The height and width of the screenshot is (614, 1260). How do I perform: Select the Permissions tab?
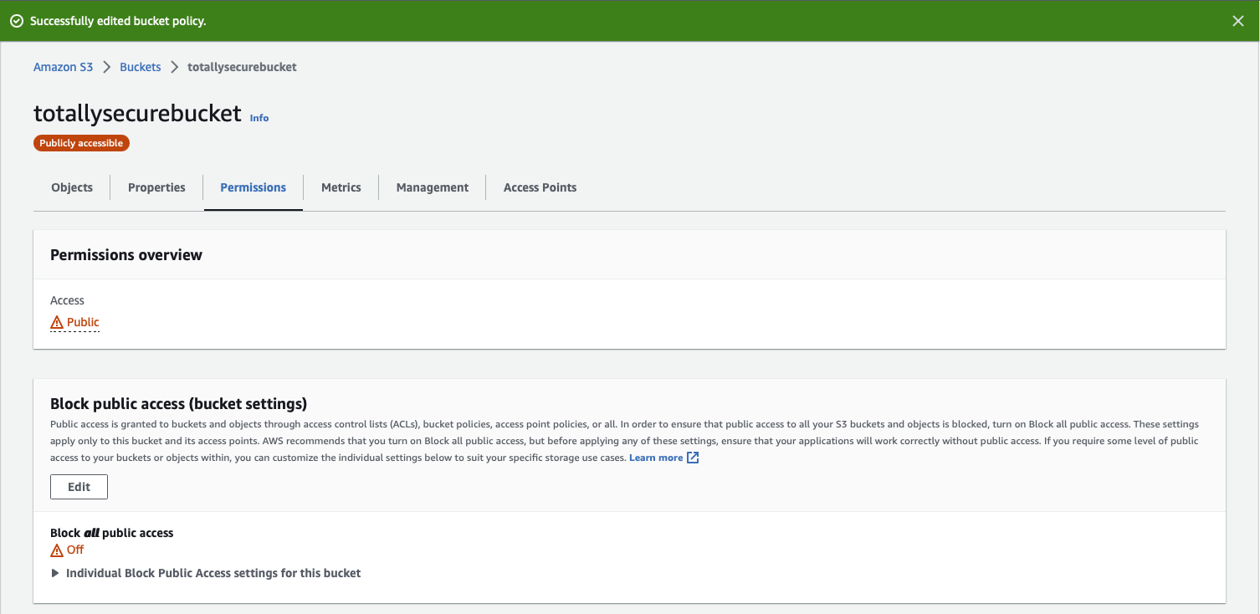coord(253,187)
